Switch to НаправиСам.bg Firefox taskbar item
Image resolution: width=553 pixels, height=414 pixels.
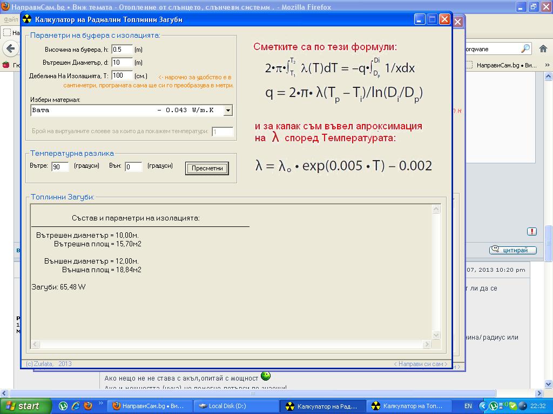149,406
